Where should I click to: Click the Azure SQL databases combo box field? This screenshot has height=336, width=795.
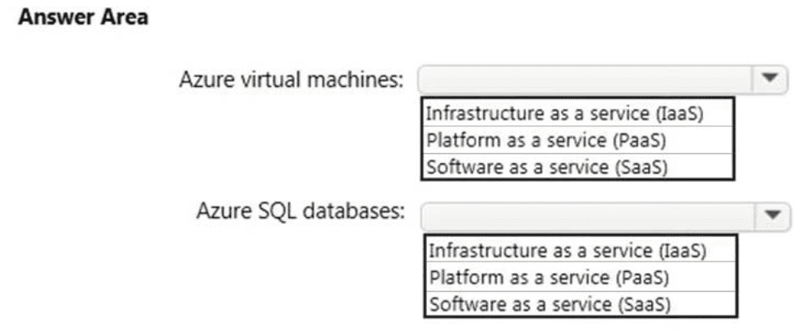click(586, 215)
